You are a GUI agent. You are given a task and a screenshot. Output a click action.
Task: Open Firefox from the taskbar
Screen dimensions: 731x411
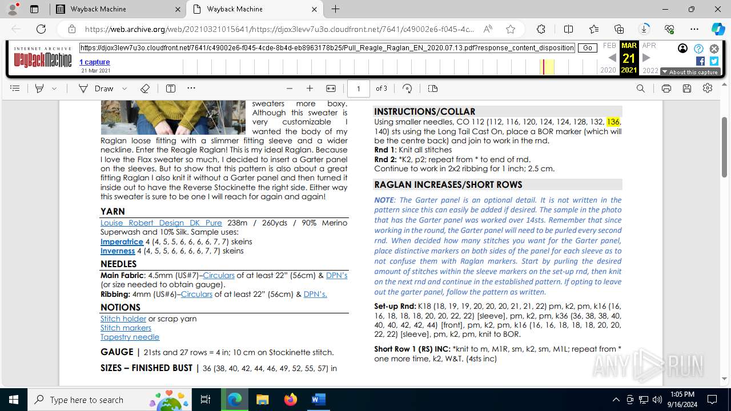[291, 400]
